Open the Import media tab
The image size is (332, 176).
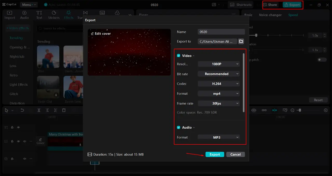(x=10, y=15)
